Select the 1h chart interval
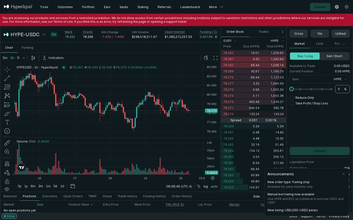The width and height of the screenshot is (353, 220). [x=12, y=58]
